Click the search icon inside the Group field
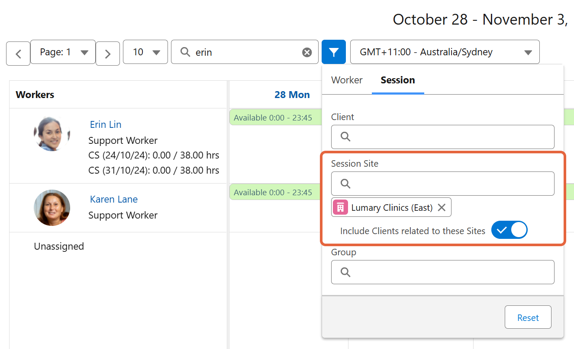This screenshot has height=349, width=574. (x=345, y=272)
